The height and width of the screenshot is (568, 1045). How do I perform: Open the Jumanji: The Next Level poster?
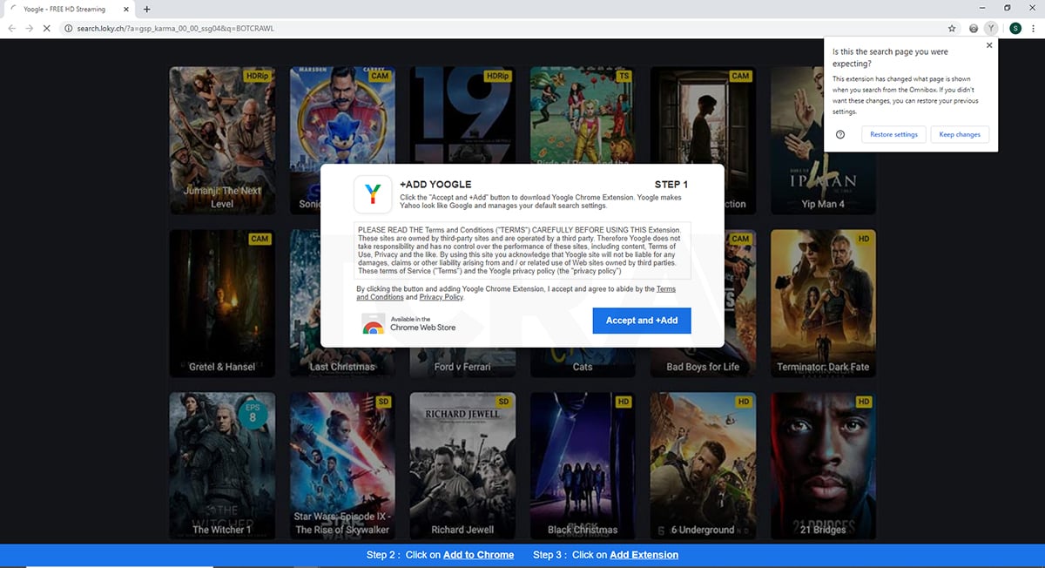point(222,140)
